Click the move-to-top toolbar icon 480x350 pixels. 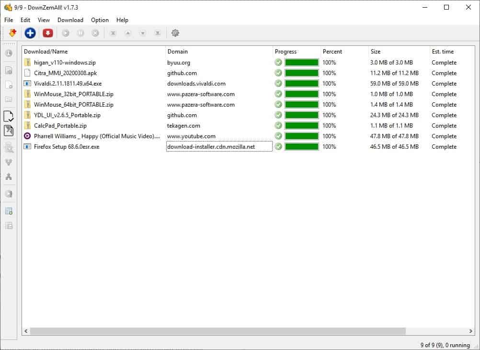[113, 33]
